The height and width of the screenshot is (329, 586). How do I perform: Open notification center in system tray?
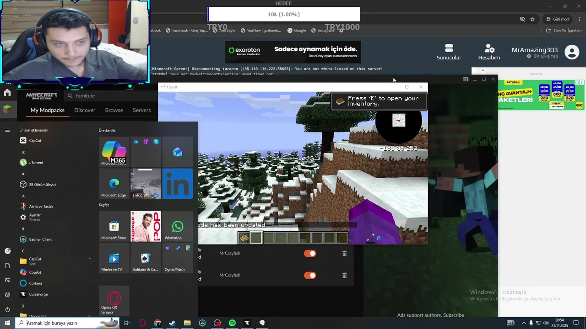(x=576, y=323)
